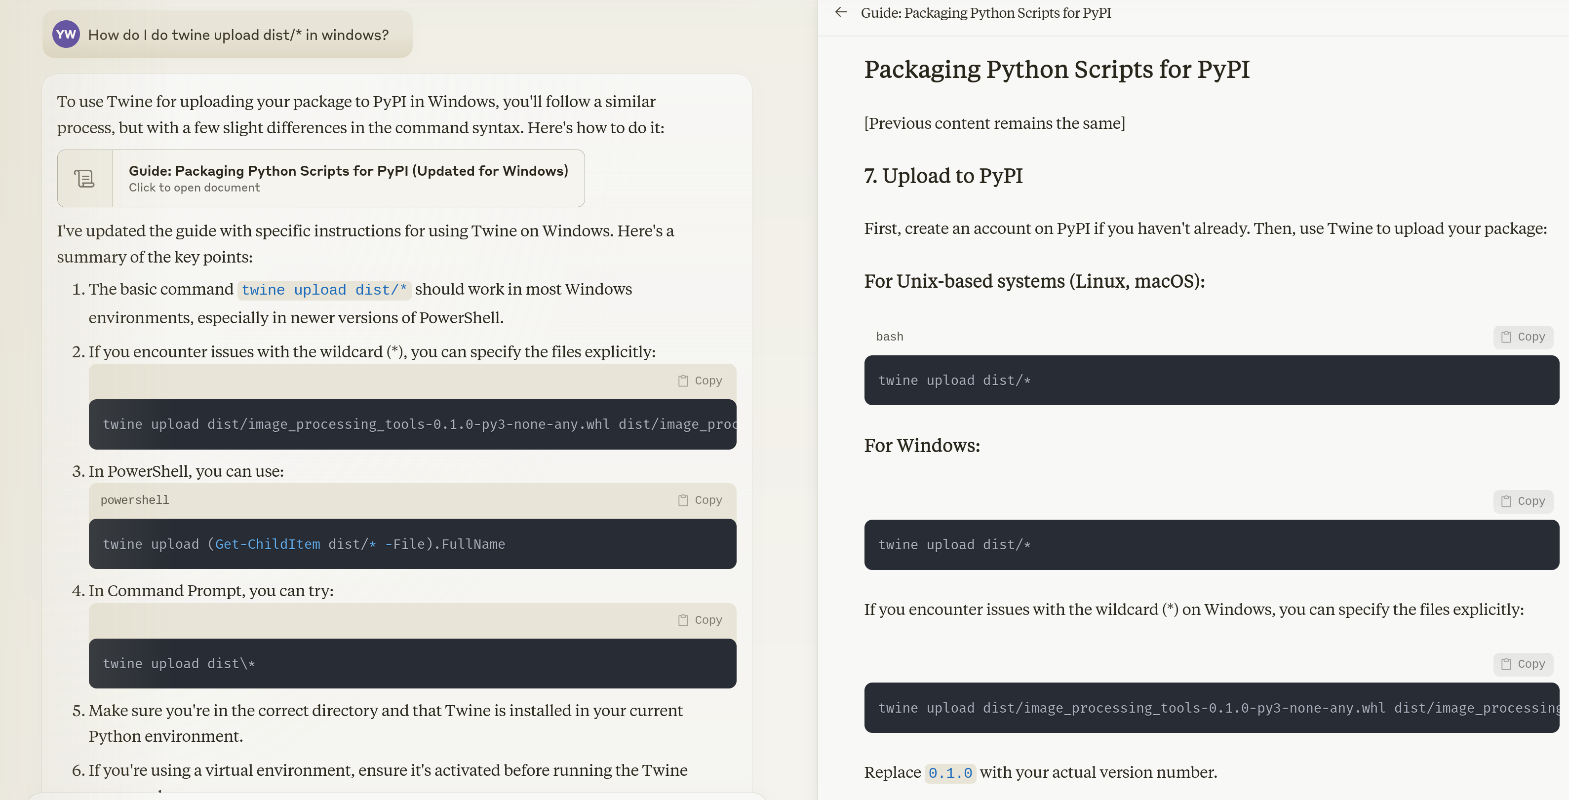
Task: Click the Packaging Python Scripts for PyPI title
Action: coord(1056,70)
